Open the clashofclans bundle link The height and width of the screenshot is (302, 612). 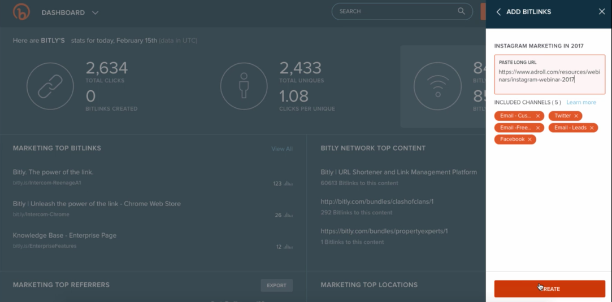pyautogui.click(x=377, y=202)
